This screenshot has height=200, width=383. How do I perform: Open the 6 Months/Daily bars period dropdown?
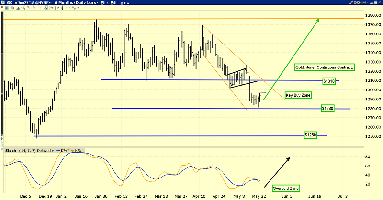pyautogui.click(x=97, y=3)
